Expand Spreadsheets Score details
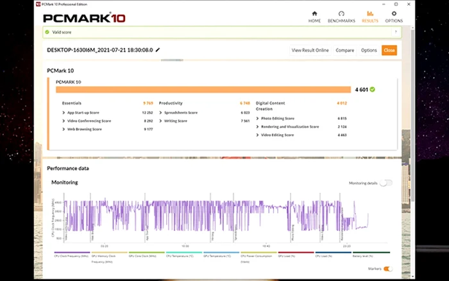Viewport: 449px width, 281px height. point(160,112)
